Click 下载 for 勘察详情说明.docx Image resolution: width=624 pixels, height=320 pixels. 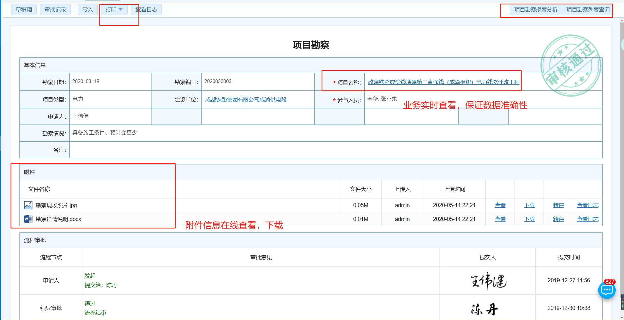pyautogui.click(x=529, y=219)
